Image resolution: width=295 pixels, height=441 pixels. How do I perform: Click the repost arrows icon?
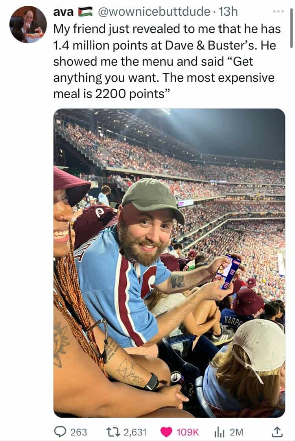pyautogui.click(x=113, y=432)
